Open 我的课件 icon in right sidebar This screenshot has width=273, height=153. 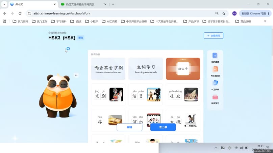(215, 58)
